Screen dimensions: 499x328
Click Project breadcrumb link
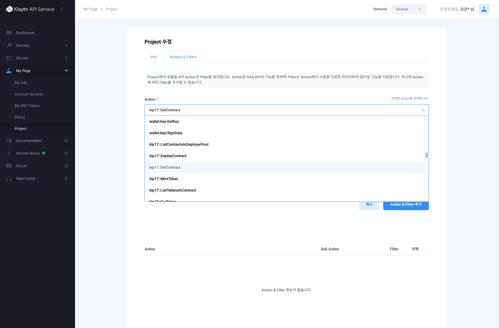(111, 9)
